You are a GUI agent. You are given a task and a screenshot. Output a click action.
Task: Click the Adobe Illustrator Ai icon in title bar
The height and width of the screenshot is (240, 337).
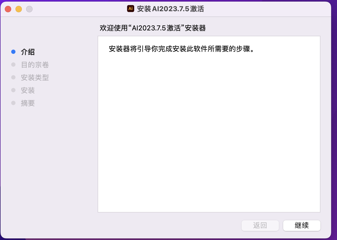click(130, 9)
